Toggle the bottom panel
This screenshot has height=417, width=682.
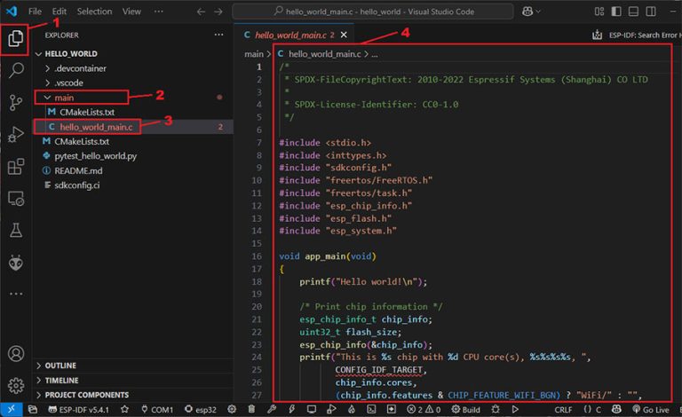pos(634,12)
